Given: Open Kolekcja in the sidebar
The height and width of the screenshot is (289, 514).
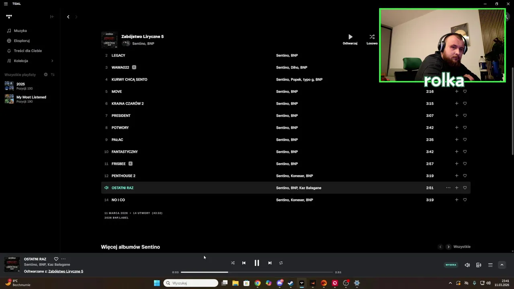Looking at the screenshot, I should pos(21,61).
